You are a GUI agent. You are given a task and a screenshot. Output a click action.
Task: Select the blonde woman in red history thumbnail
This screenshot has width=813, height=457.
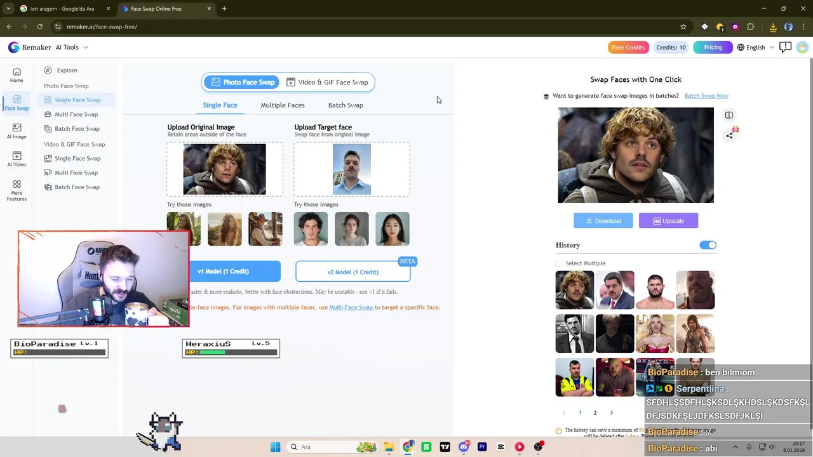[655, 334]
